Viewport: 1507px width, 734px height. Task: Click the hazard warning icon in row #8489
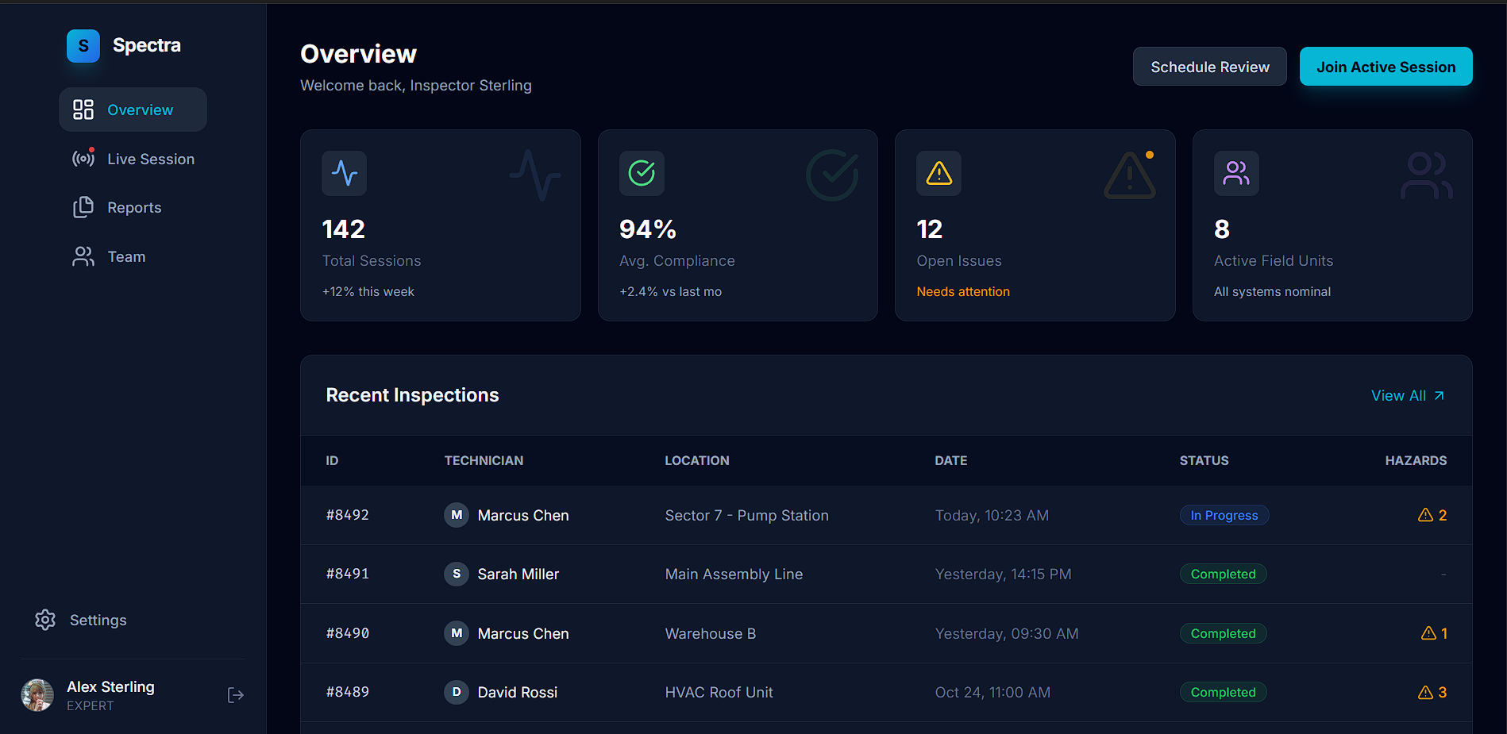tap(1425, 692)
